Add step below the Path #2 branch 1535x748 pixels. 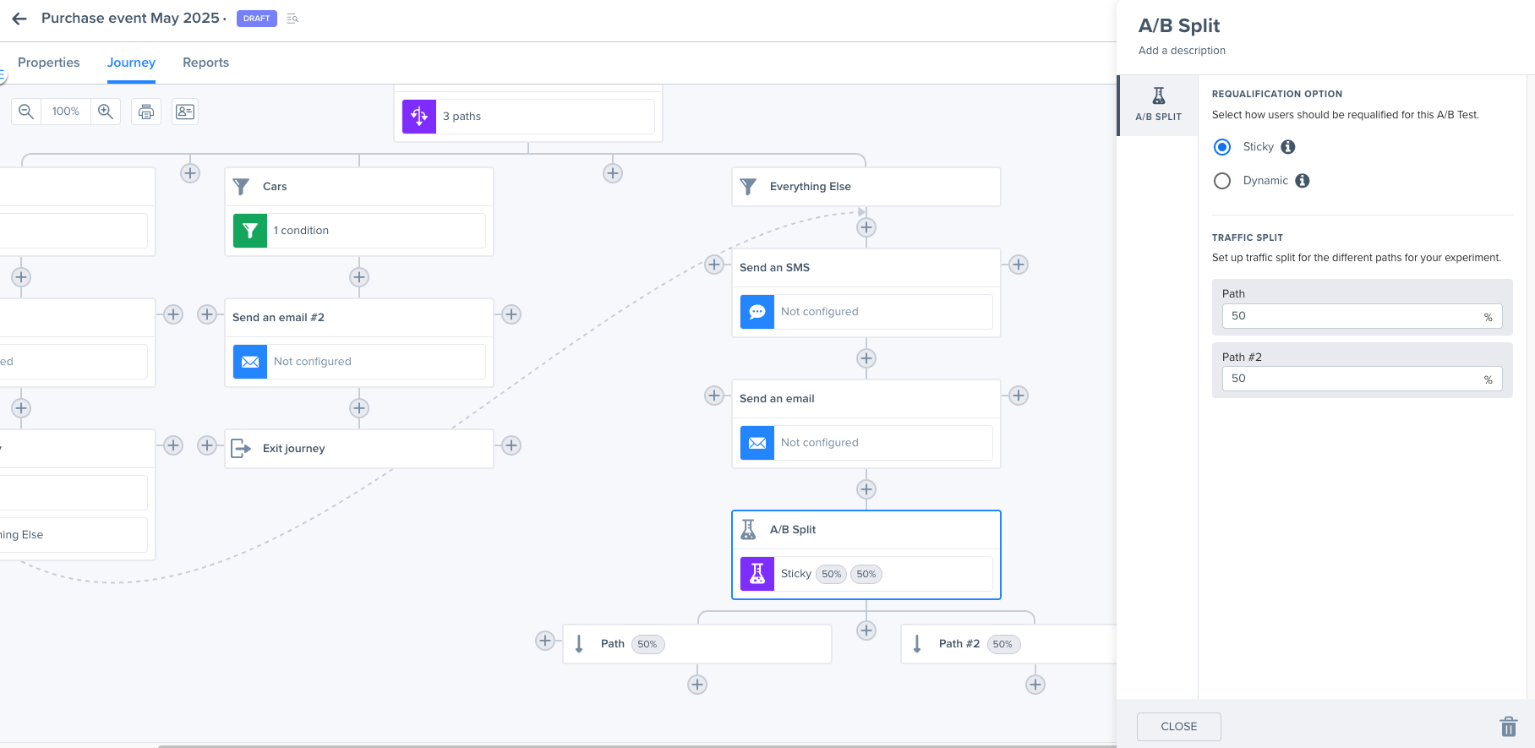tap(1035, 685)
